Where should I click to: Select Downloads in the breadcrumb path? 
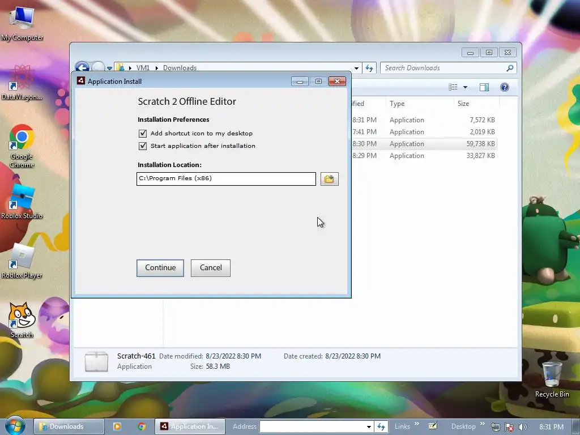180,68
